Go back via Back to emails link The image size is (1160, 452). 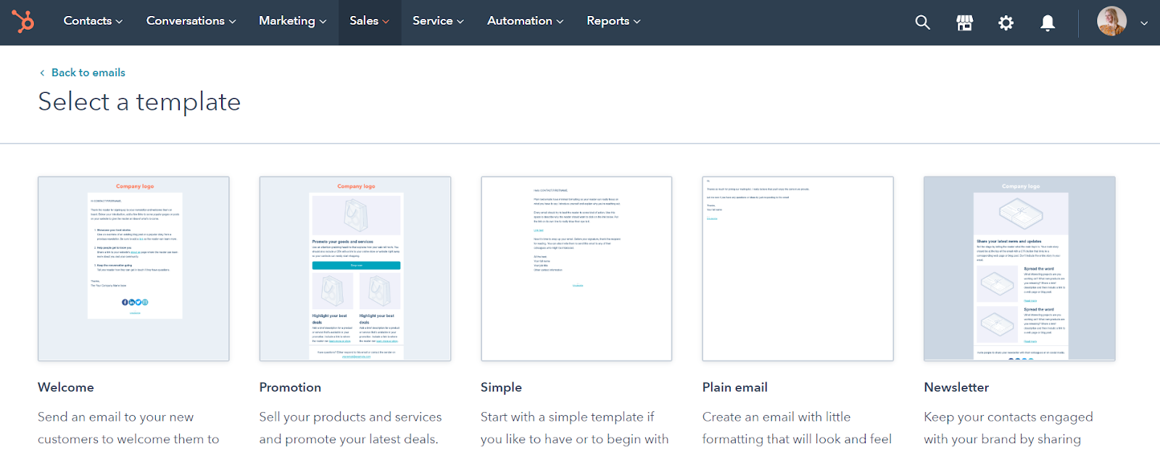pyautogui.click(x=88, y=73)
